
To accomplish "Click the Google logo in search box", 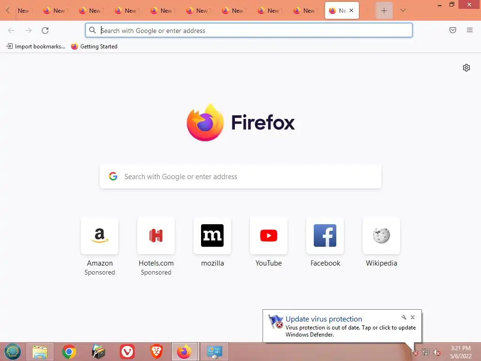I will pos(113,176).
